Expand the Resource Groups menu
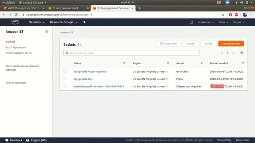255x143 pixels. coord(64,22)
